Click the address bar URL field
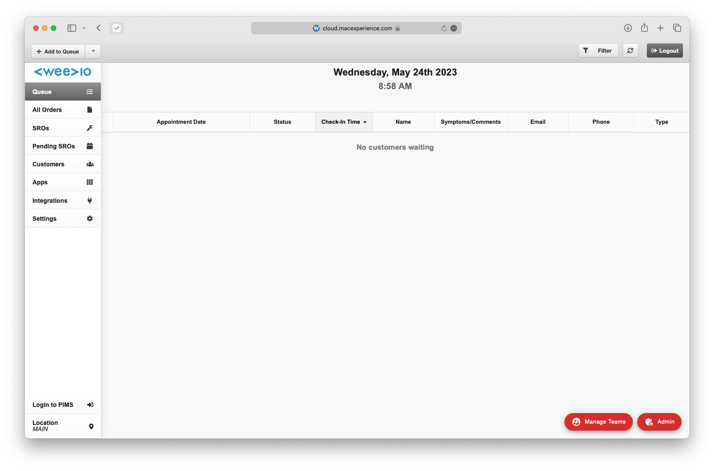 tap(357, 28)
